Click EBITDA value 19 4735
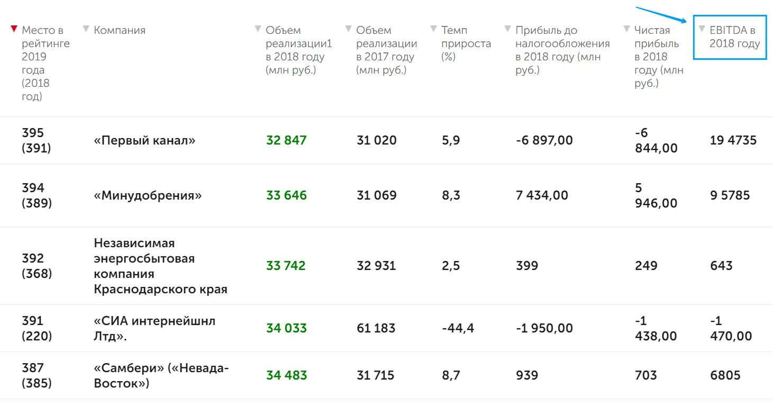Image resolution: width=773 pixels, height=405 pixels. click(x=733, y=140)
